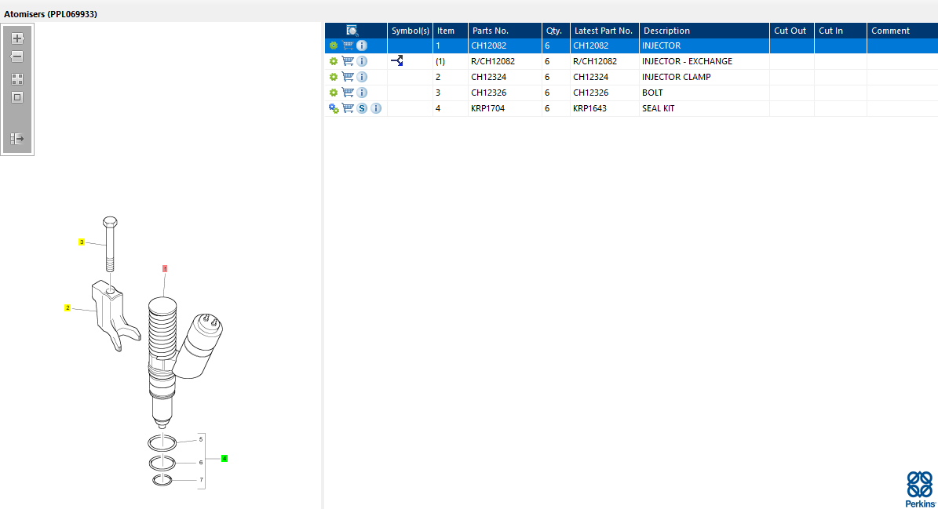
Task: Add SEAL KIT KRP1704 to cart
Action: (348, 108)
